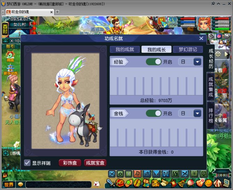
Task: Click the 总经验: 9703万 text
Action: pyautogui.click(x=156, y=100)
